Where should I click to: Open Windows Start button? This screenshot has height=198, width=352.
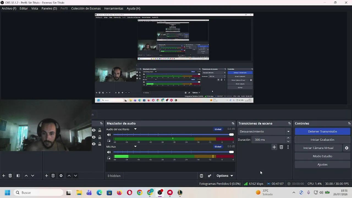(x=7, y=193)
